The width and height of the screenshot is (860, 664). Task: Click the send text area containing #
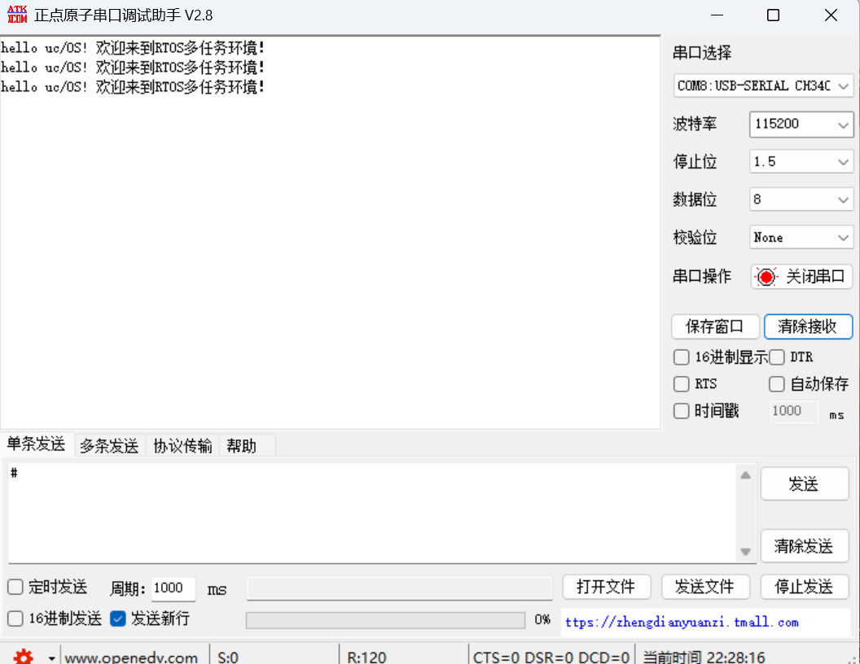[372, 513]
